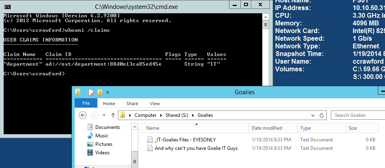385x168 pixels.
Task: Refresh the Goalies folder view
Action: pos(322,115)
